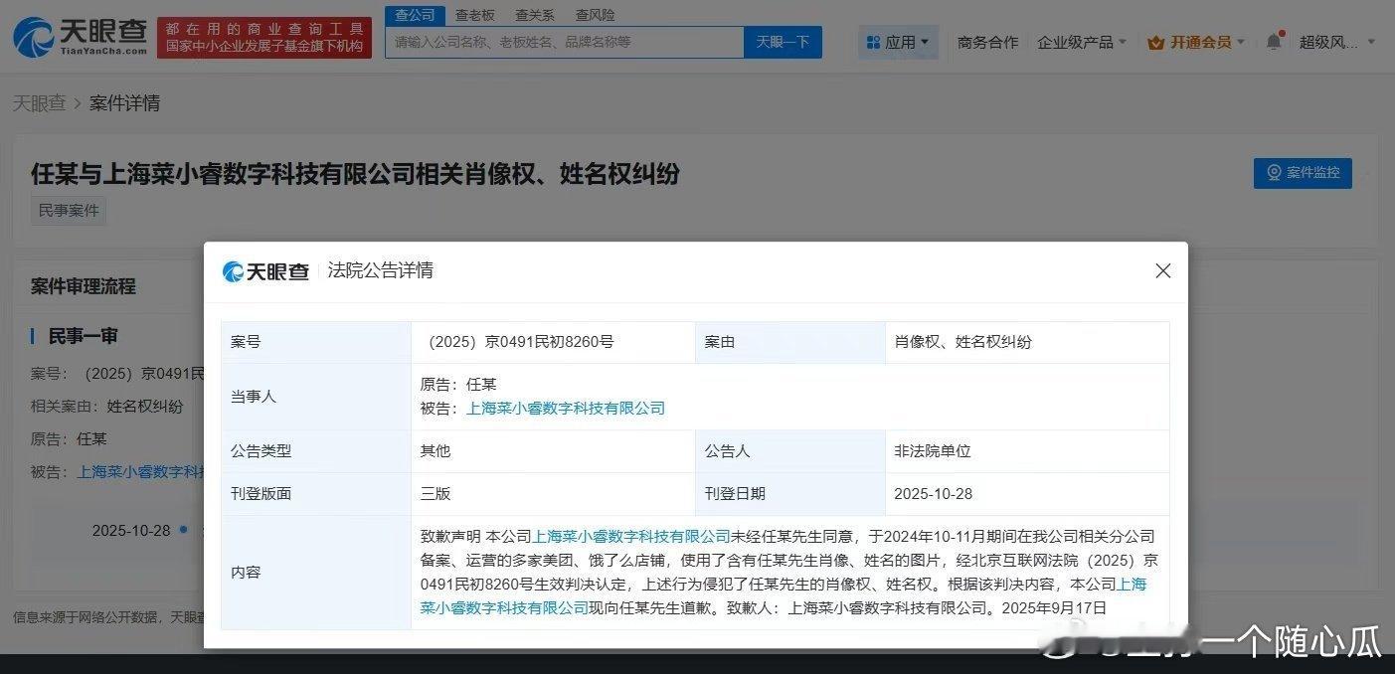Viewport: 1395px width, 674px height.
Task: Click the 民事案件 case tag
Action: 68,210
